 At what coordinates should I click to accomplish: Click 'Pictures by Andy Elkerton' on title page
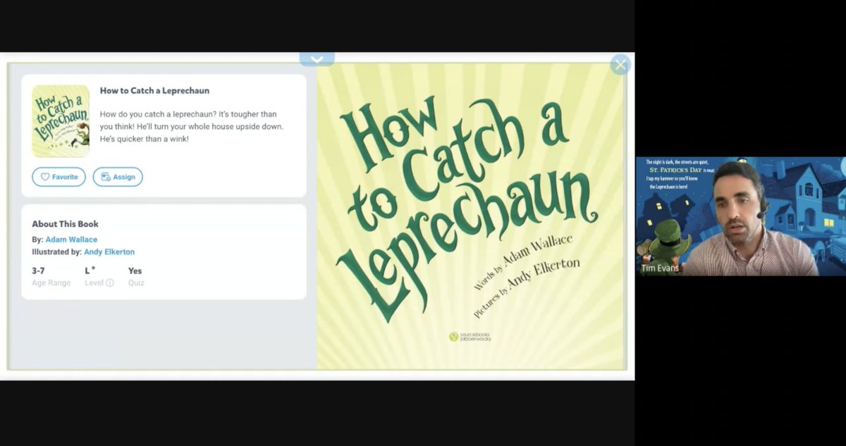tap(527, 287)
